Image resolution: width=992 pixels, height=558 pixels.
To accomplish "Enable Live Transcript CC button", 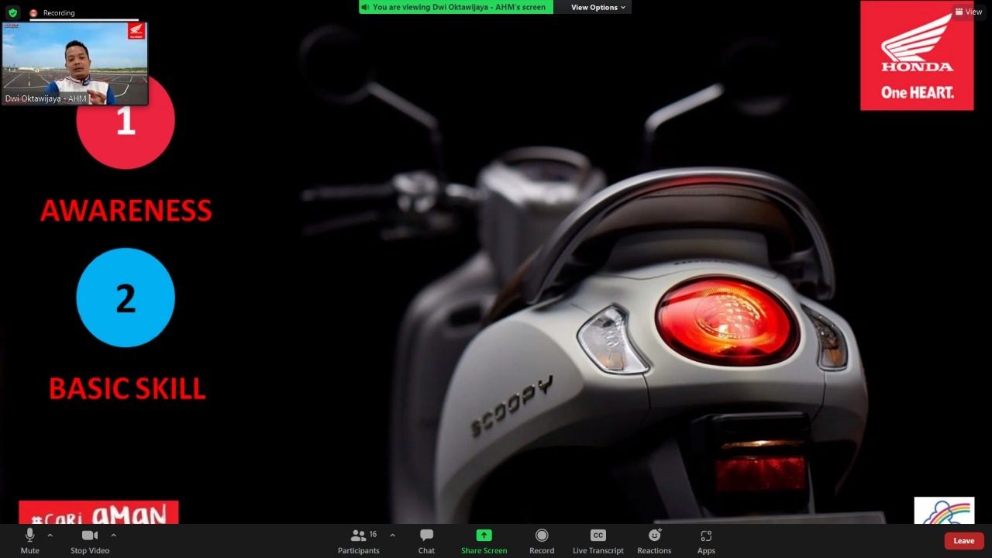I will click(598, 541).
